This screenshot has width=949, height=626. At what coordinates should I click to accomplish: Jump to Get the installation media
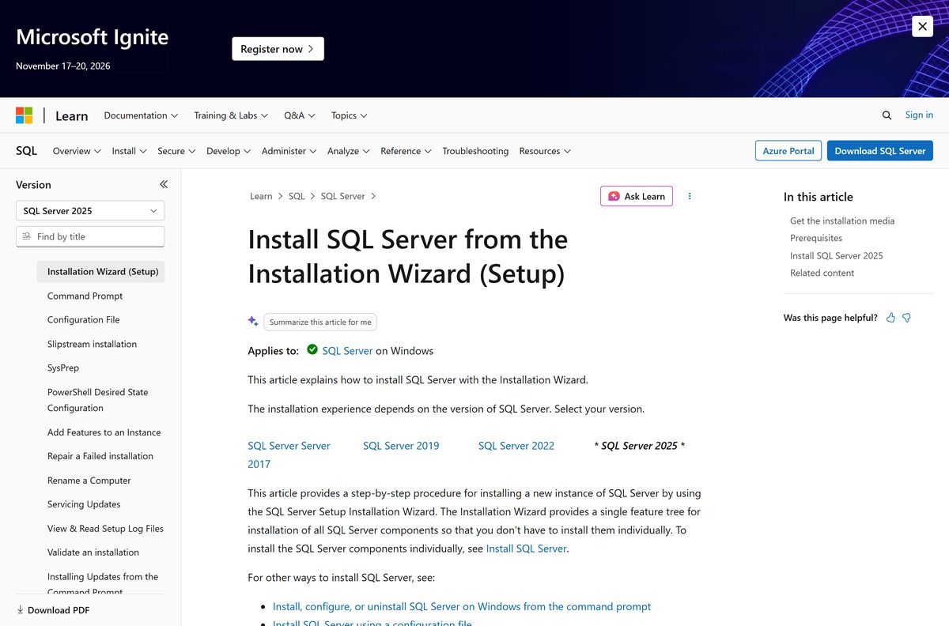(x=842, y=221)
